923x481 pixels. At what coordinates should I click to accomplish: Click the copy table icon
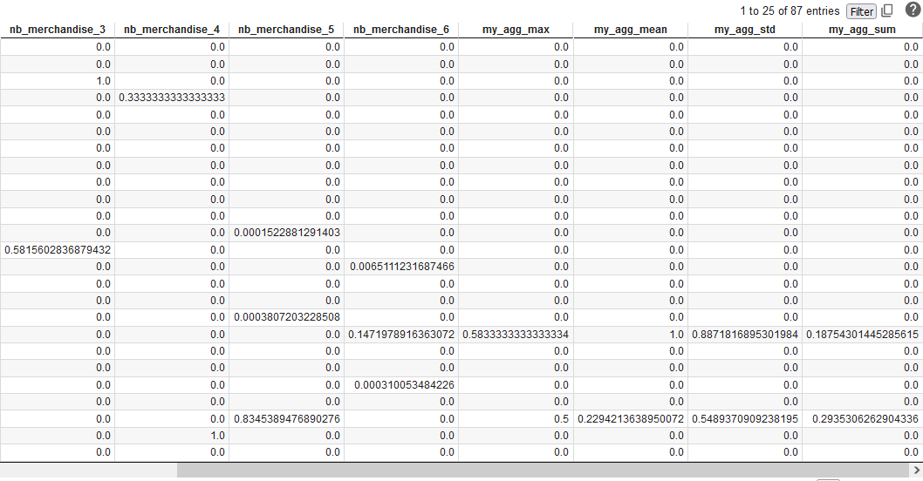pos(888,11)
